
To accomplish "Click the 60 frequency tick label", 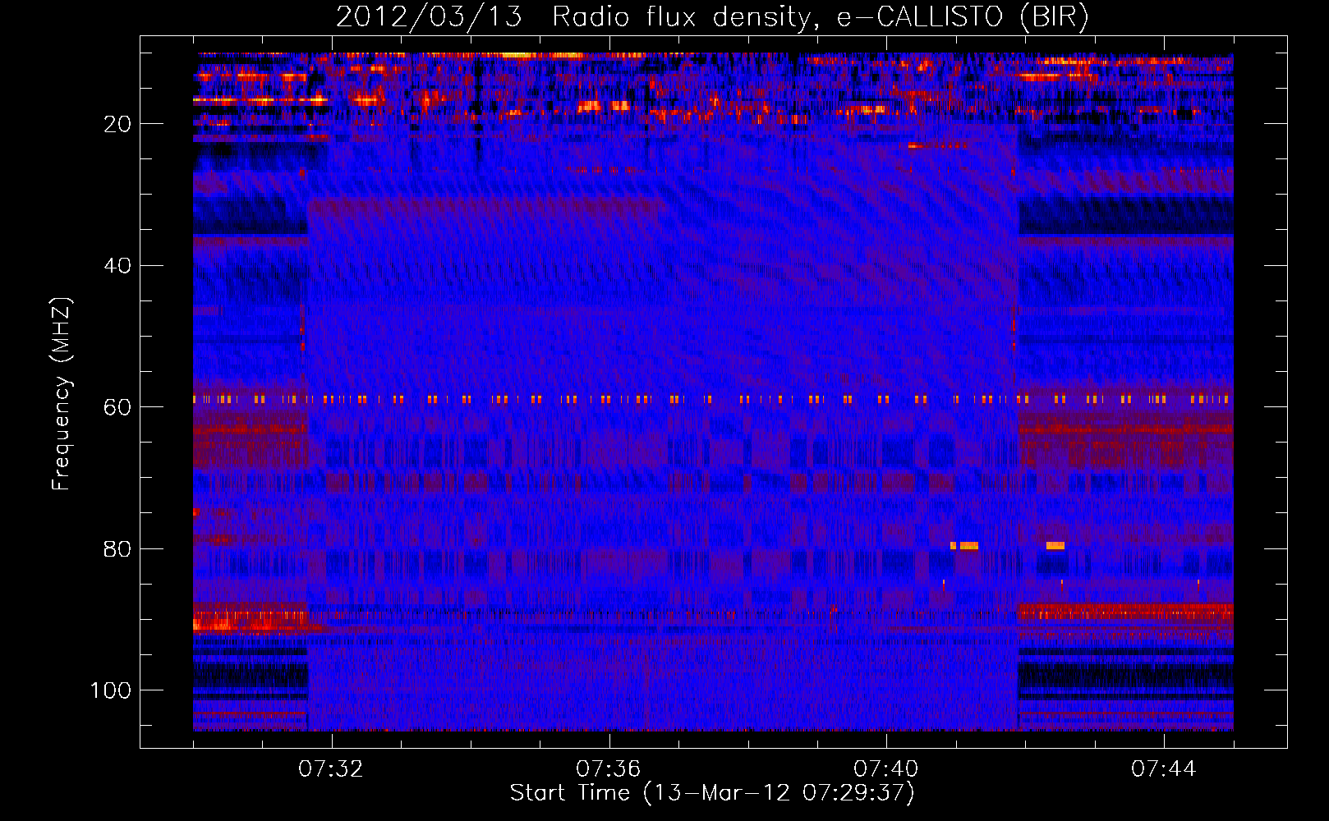I will [117, 407].
